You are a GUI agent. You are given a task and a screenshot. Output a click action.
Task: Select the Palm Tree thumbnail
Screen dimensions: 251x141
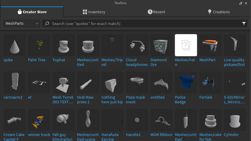click(39, 45)
